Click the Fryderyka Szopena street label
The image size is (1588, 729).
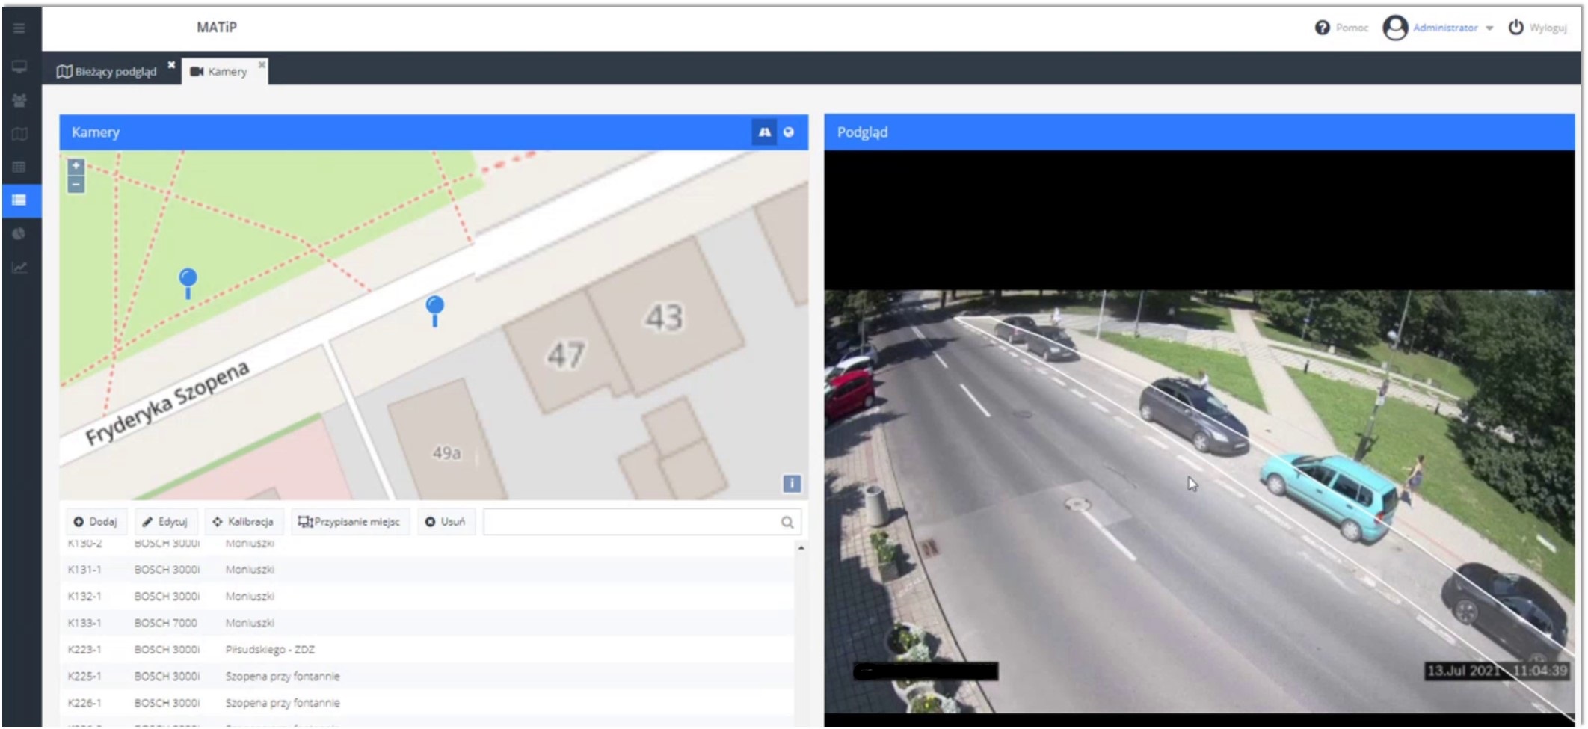tap(167, 404)
